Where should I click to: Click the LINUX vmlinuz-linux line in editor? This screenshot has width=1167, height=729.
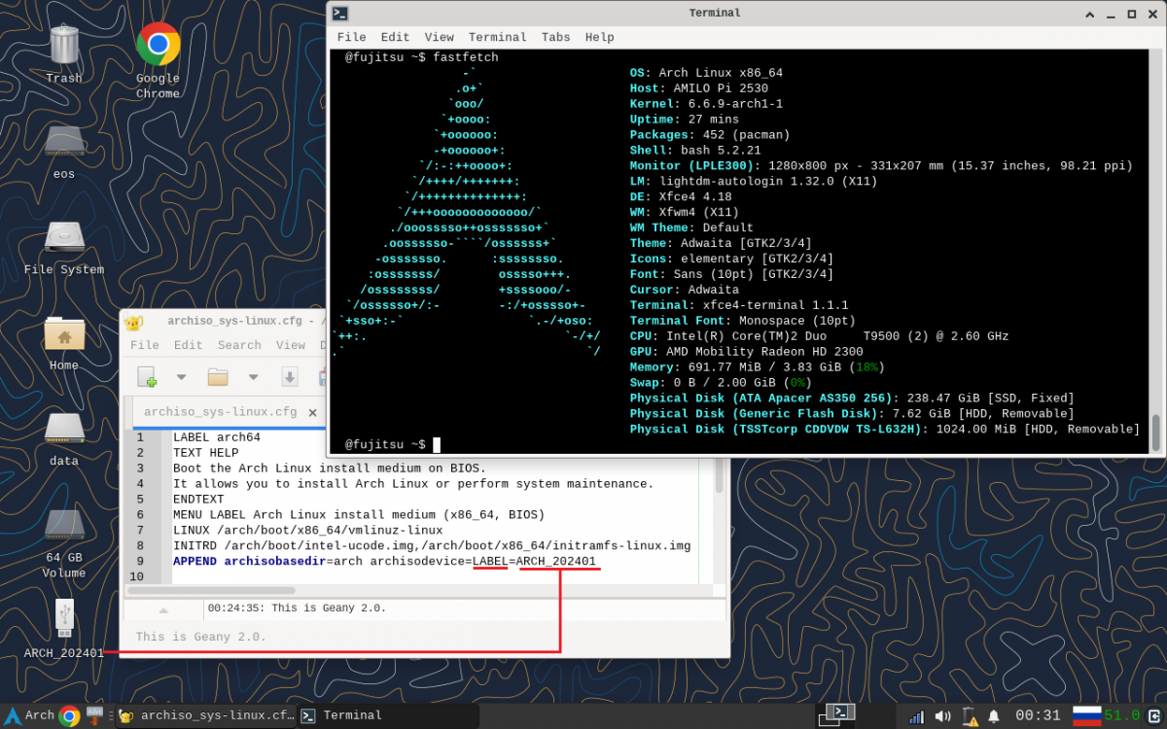307,530
